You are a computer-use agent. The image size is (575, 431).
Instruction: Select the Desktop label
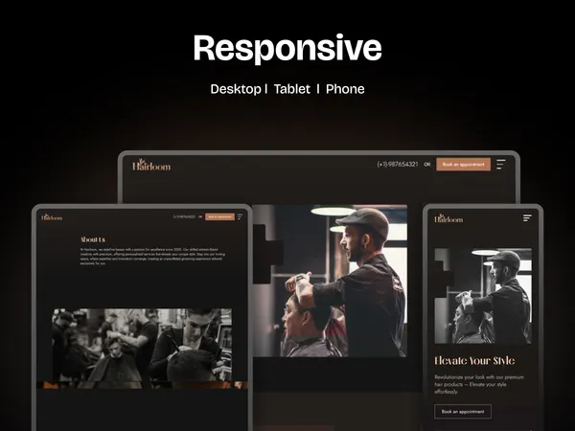tap(236, 89)
